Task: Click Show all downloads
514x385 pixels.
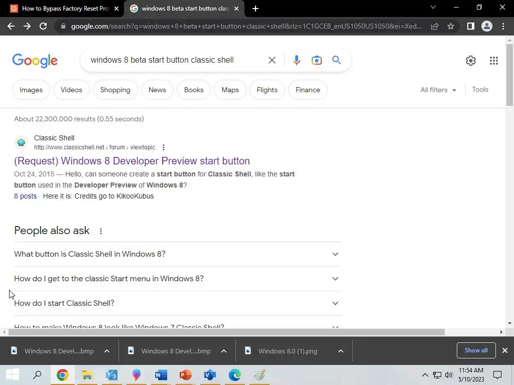Action: pyautogui.click(x=476, y=350)
